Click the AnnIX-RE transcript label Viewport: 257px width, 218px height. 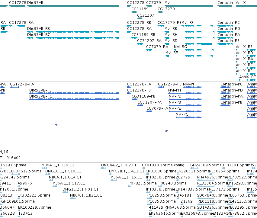(x=248, y=77)
